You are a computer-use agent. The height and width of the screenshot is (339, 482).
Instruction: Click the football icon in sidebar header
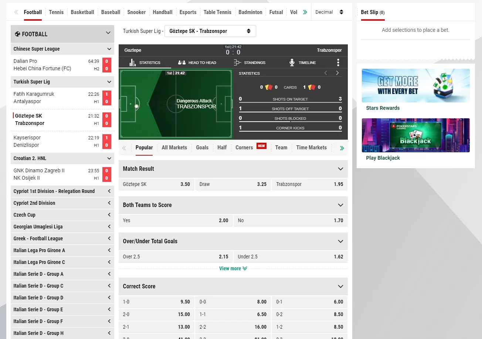click(17, 34)
